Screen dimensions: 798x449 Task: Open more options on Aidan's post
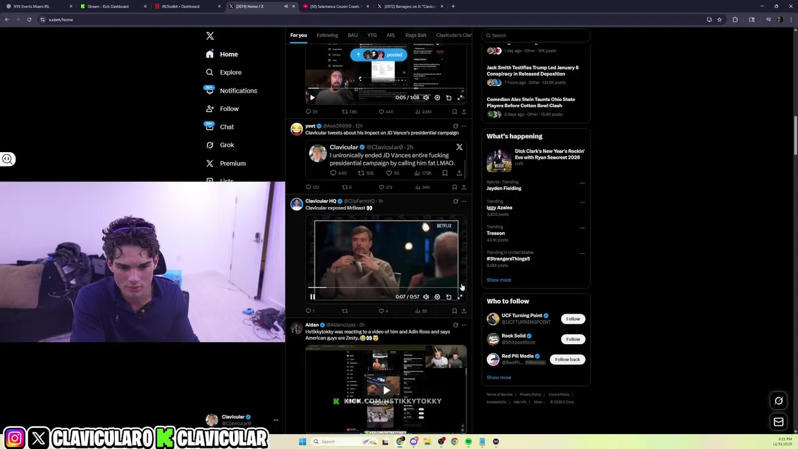(x=463, y=325)
